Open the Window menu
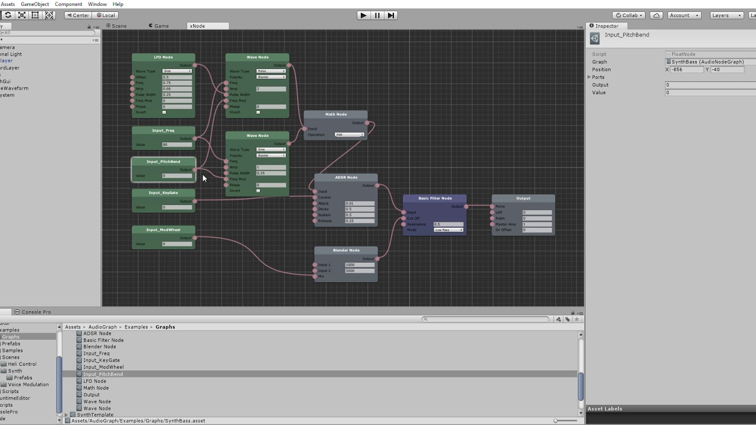This screenshot has width=756, height=425. [97, 4]
